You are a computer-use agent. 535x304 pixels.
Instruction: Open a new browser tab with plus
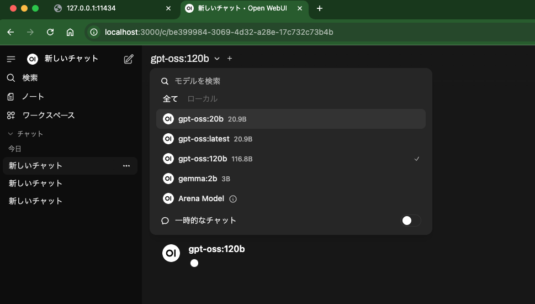[320, 8]
